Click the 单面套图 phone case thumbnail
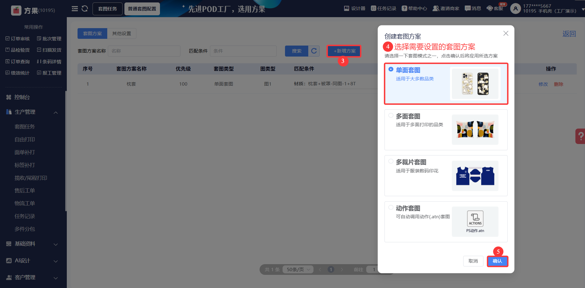The image size is (585, 288). pyautogui.click(x=475, y=84)
